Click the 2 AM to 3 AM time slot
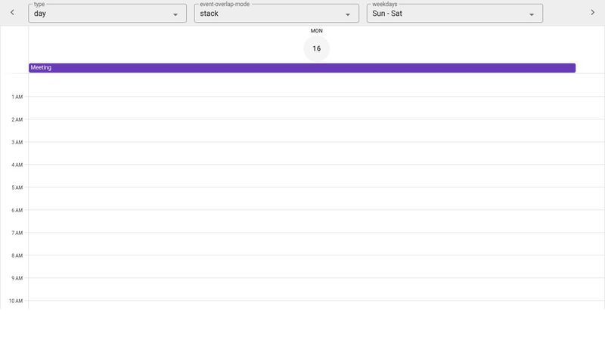 point(316,131)
